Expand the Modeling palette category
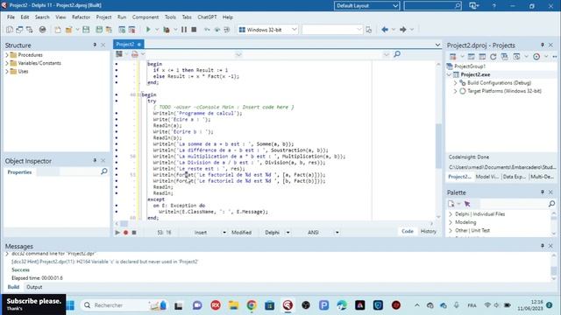 click(451, 222)
